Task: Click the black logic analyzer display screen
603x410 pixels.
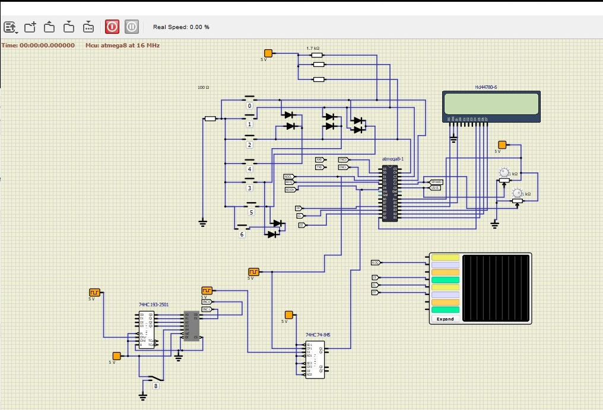Action: 496,288
